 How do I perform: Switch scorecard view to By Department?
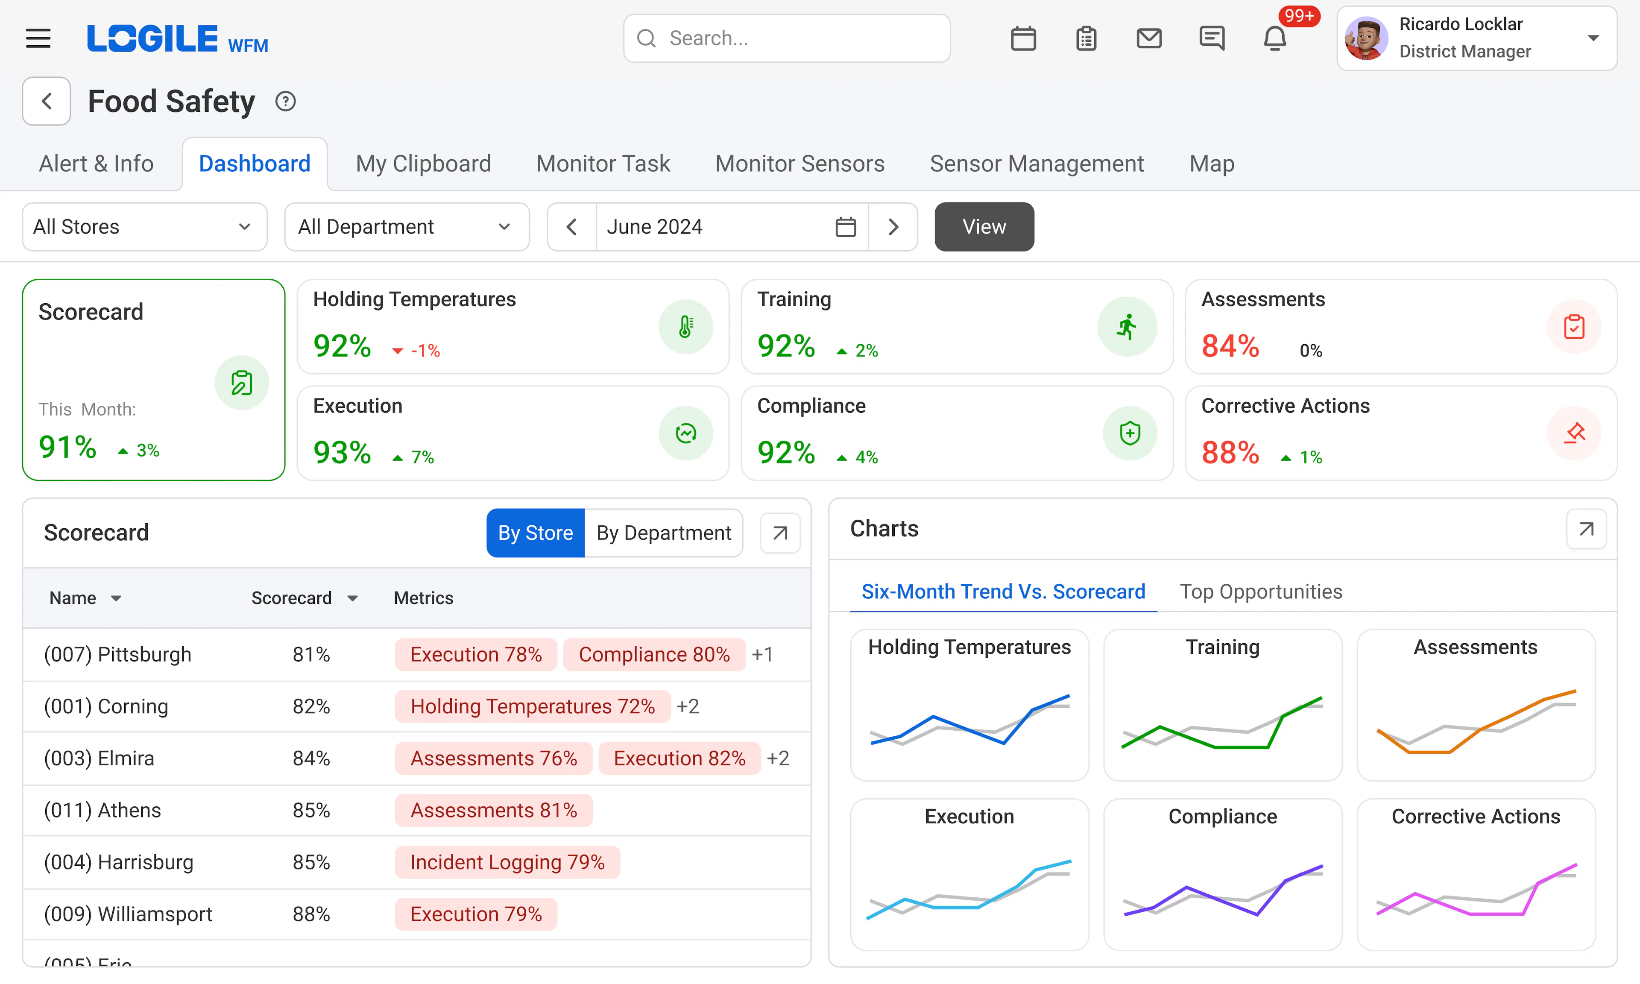click(664, 533)
